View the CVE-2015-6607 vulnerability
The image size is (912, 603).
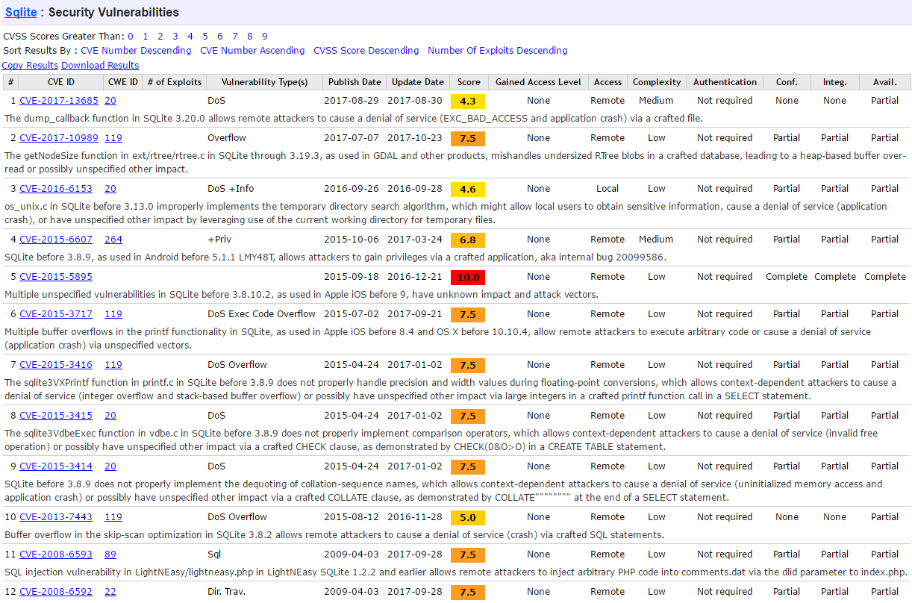56,240
